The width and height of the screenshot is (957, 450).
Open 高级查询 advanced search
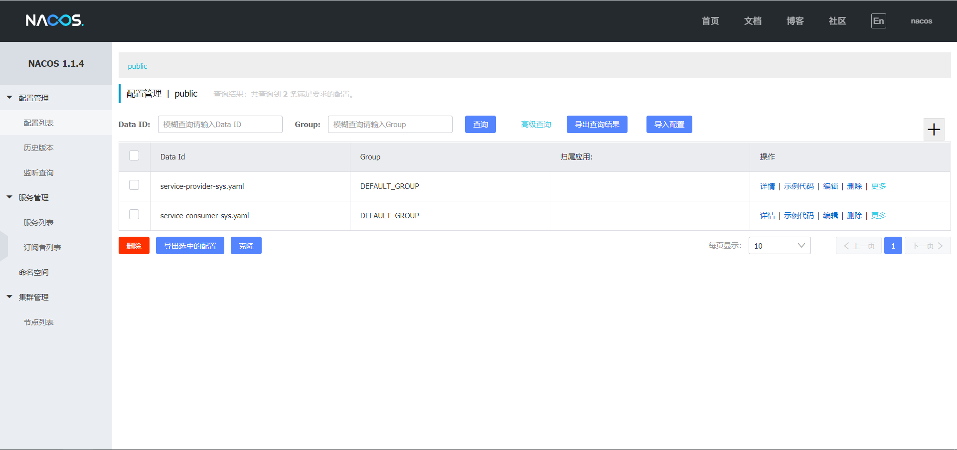(x=536, y=125)
